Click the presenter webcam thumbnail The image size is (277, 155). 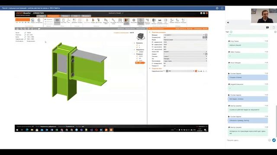coord(264,16)
